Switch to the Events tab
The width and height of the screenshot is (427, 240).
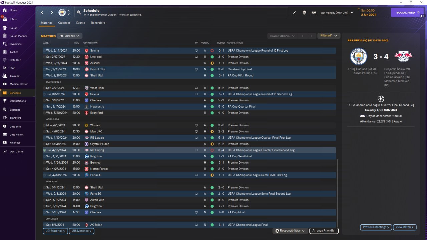pyautogui.click(x=80, y=23)
